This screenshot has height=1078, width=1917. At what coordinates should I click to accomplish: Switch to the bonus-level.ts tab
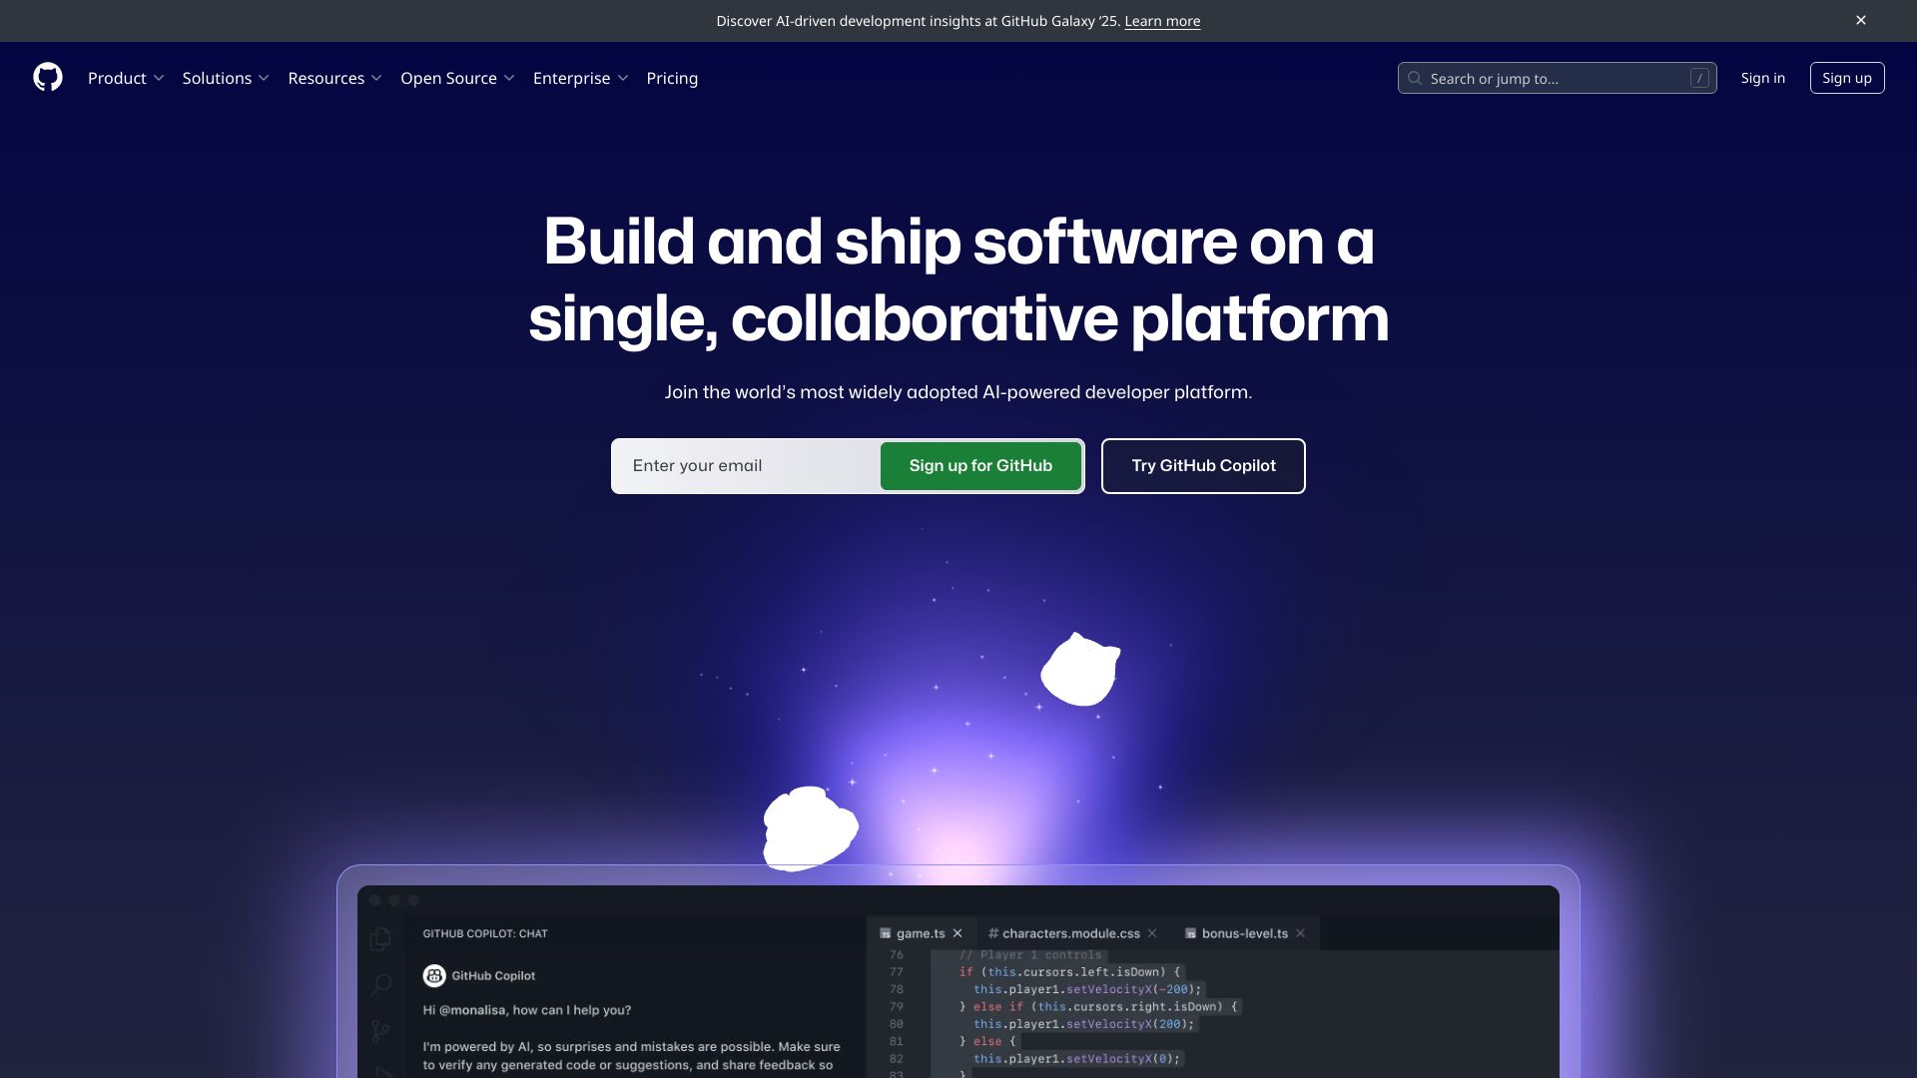coord(1244,933)
